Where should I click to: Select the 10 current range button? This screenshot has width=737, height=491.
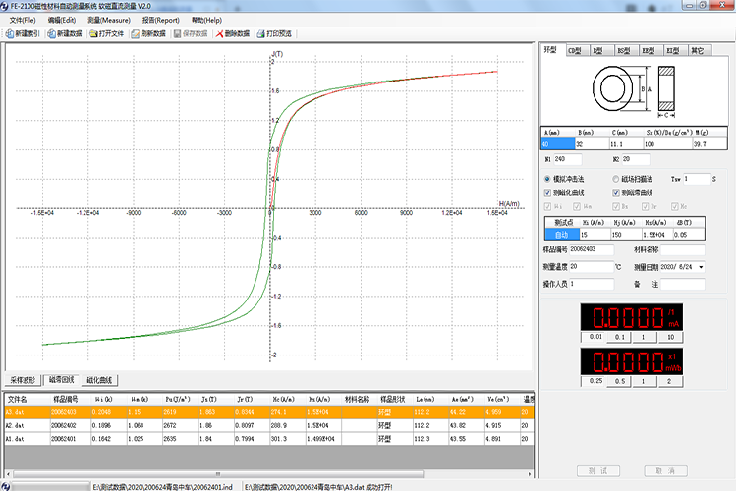coord(671,337)
